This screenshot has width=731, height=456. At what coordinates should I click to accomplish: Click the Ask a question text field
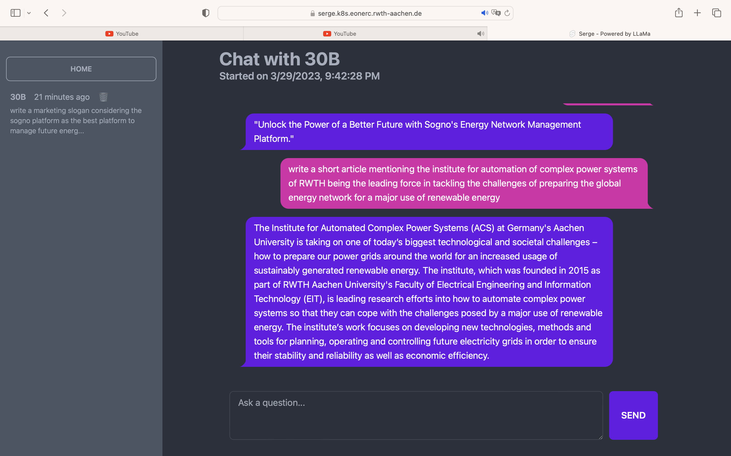(x=416, y=415)
